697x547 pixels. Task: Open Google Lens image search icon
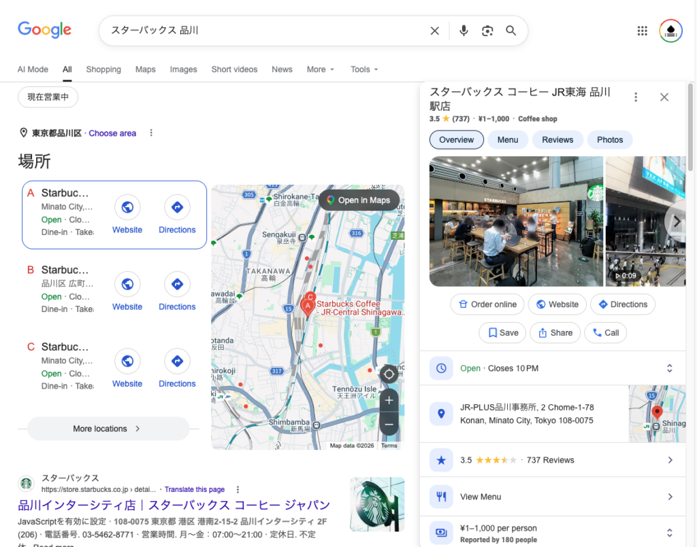pos(487,31)
